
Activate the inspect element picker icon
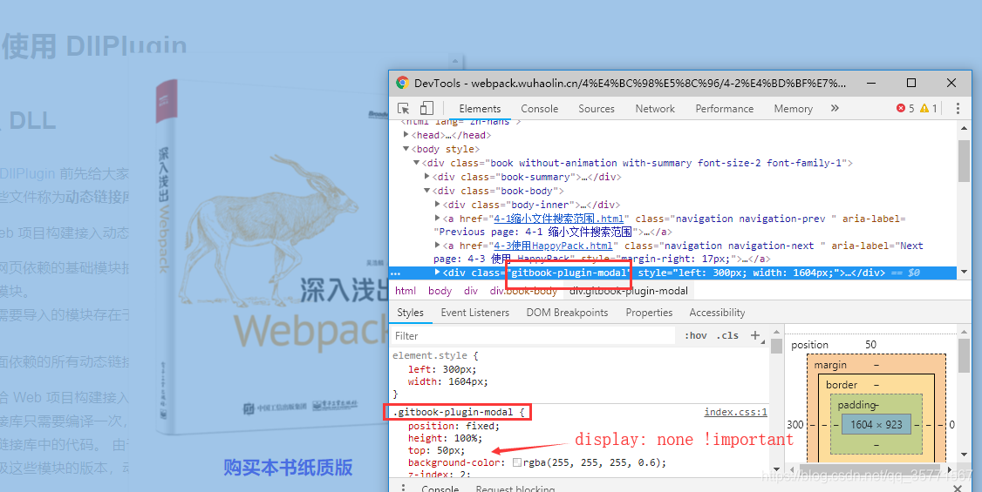click(403, 108)
